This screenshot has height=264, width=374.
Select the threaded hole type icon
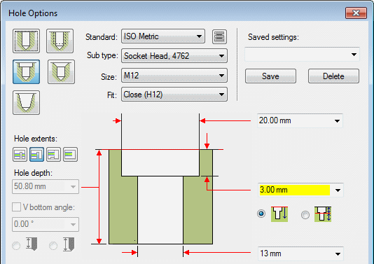tap(60, 41)
